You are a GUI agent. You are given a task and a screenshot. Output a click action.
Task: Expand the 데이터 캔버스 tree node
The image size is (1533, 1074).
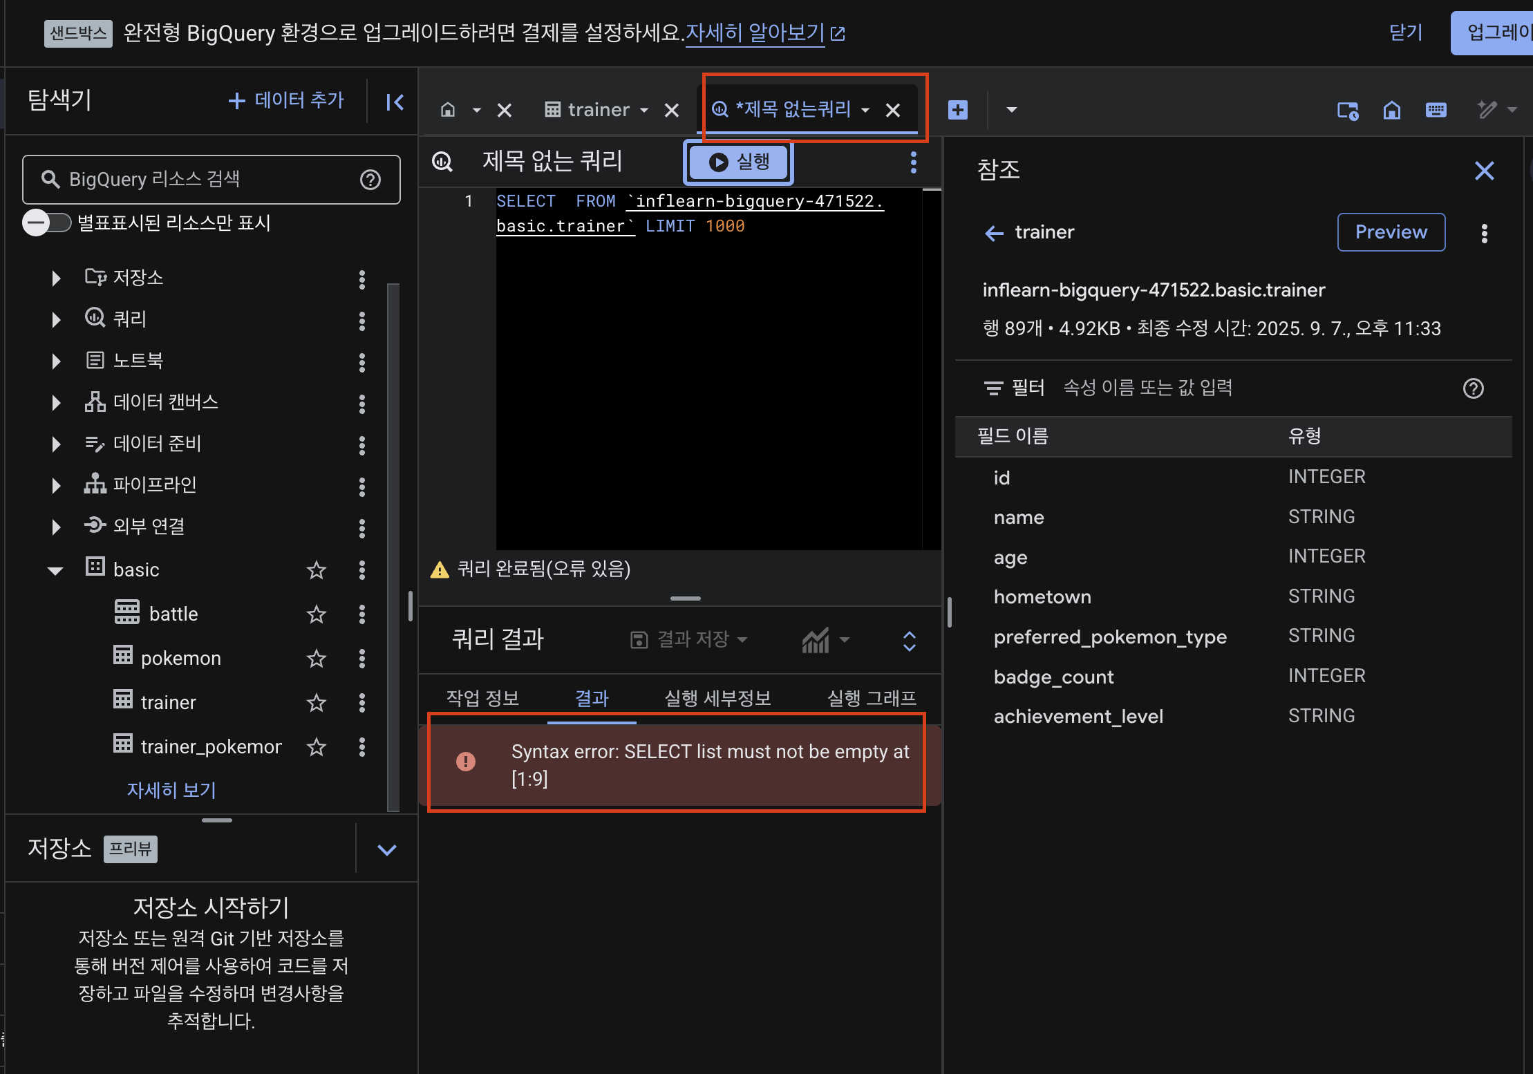click(x=56, y=403)
